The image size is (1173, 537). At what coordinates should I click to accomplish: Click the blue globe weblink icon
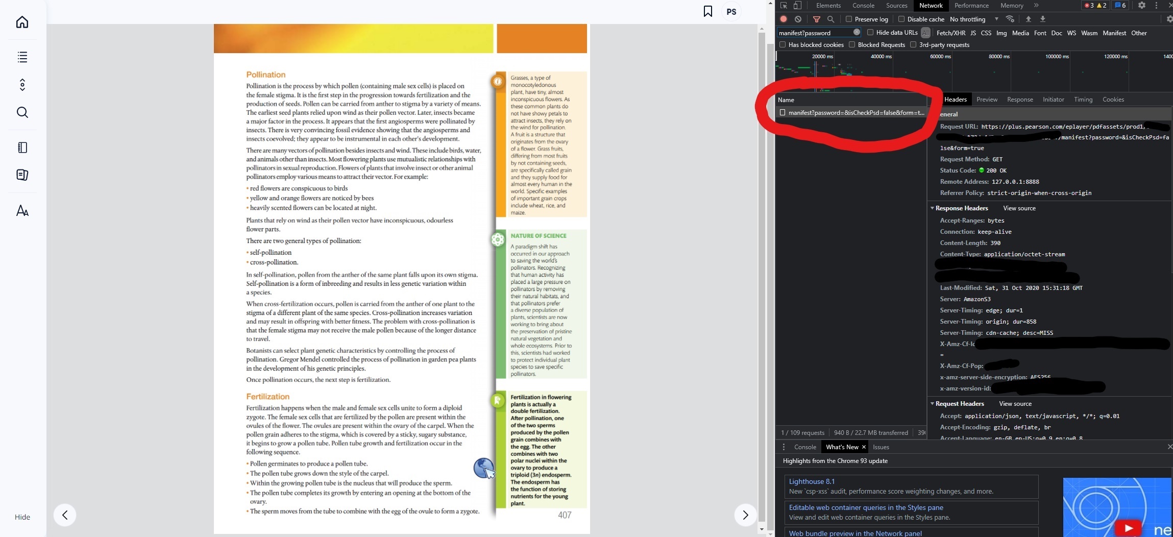[483, 468]
